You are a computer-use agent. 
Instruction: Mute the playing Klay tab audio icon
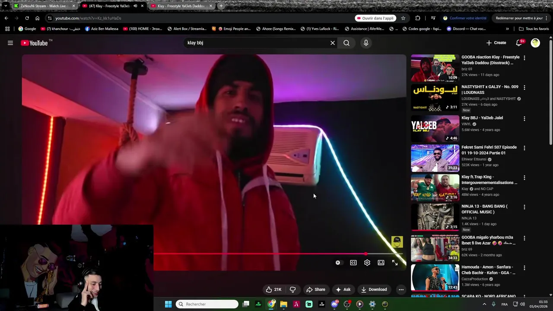pos(135,6)
